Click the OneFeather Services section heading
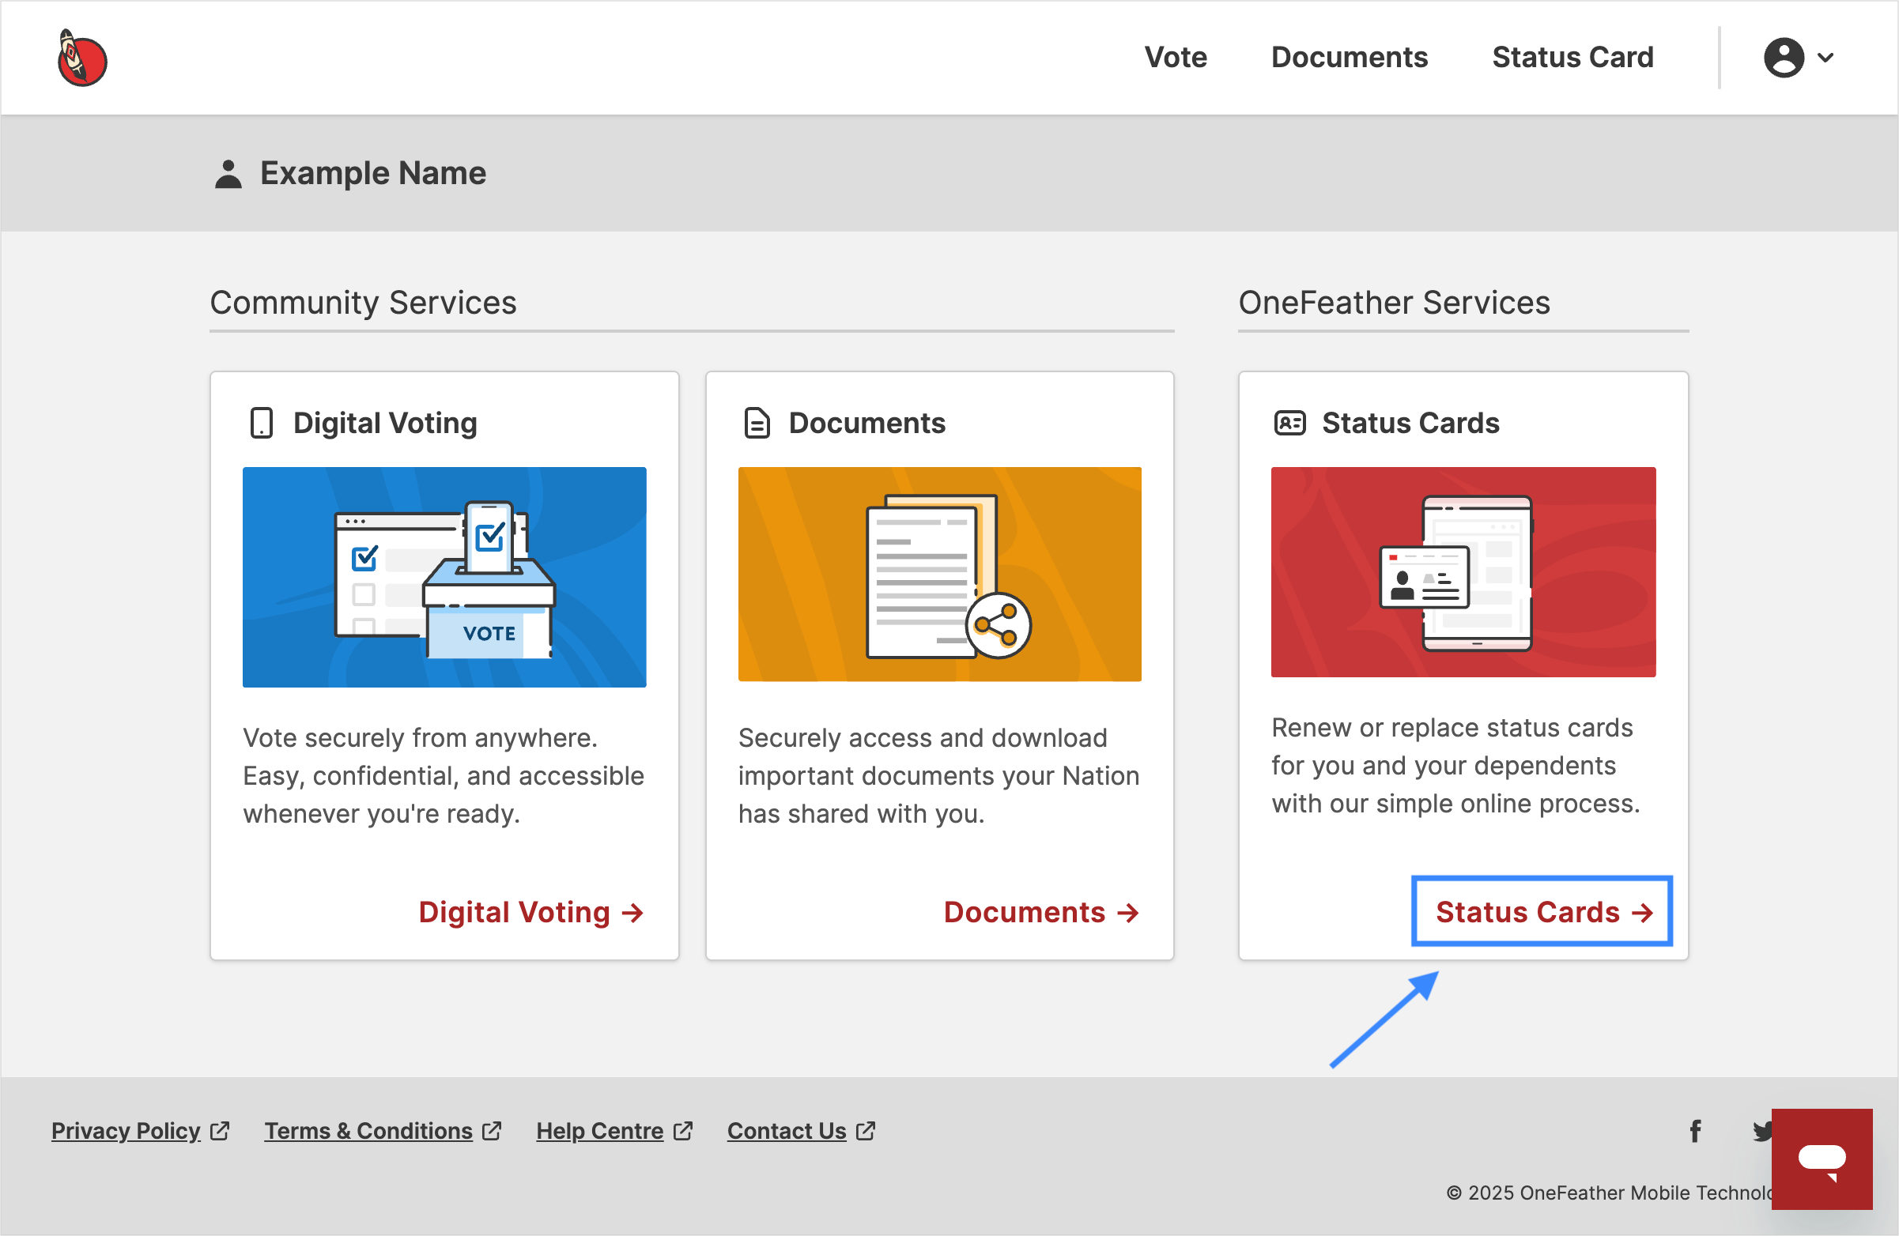 click(1394, 303)
